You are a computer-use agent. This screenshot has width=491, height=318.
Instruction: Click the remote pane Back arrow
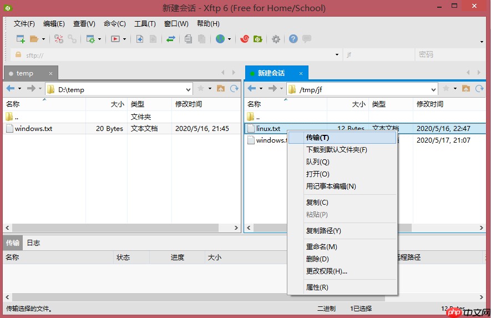(252, 89)
